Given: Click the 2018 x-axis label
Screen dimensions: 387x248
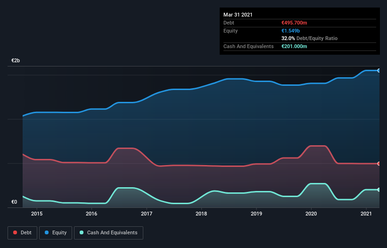Looking at the screenshot, I should 201,214.
